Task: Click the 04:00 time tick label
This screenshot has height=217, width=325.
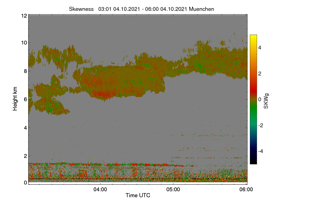Action: pos(100,190)
